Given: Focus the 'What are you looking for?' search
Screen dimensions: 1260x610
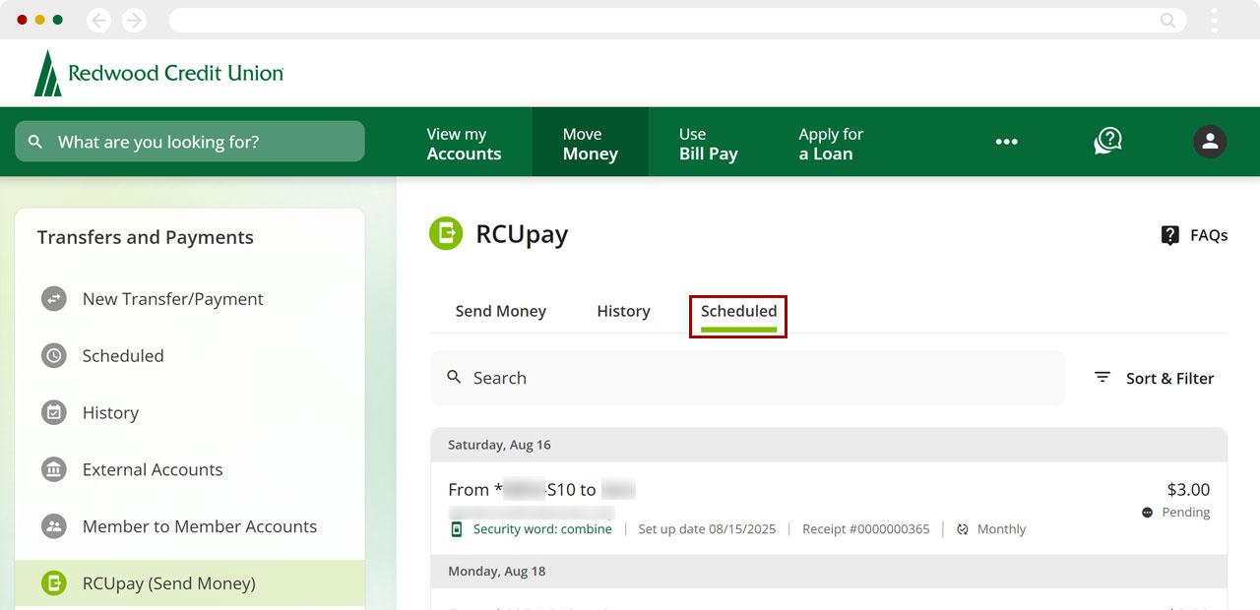Looking at the screenshot, I should pos(190,142).
